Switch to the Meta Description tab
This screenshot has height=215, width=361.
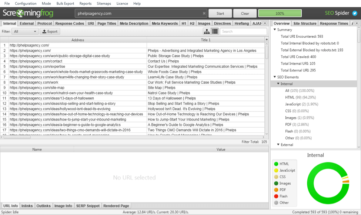(x=134, y=23)
